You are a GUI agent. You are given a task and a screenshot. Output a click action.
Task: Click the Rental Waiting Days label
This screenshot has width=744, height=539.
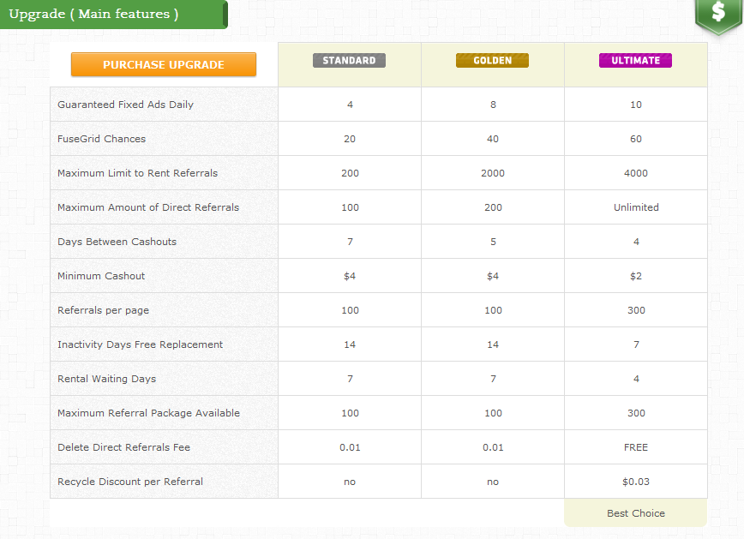pos(107,379)
